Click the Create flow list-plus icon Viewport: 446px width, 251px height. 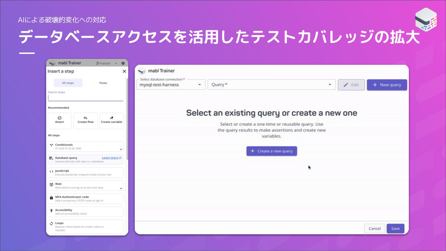point(85,118)
